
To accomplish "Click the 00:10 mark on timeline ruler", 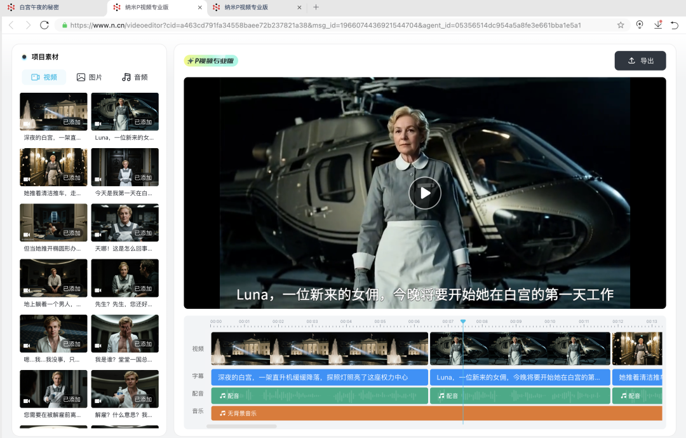I will coord(550,322).
